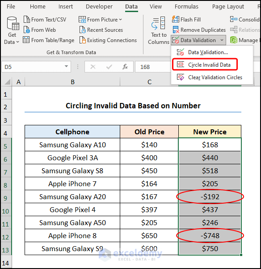
Task: Click the Existing Connections icon
Action: coord(83,40)
